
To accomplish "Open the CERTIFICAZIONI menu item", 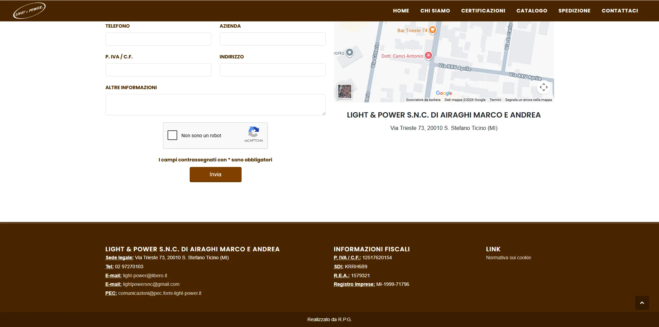I will pyautogui.click(x=483, y=11).
